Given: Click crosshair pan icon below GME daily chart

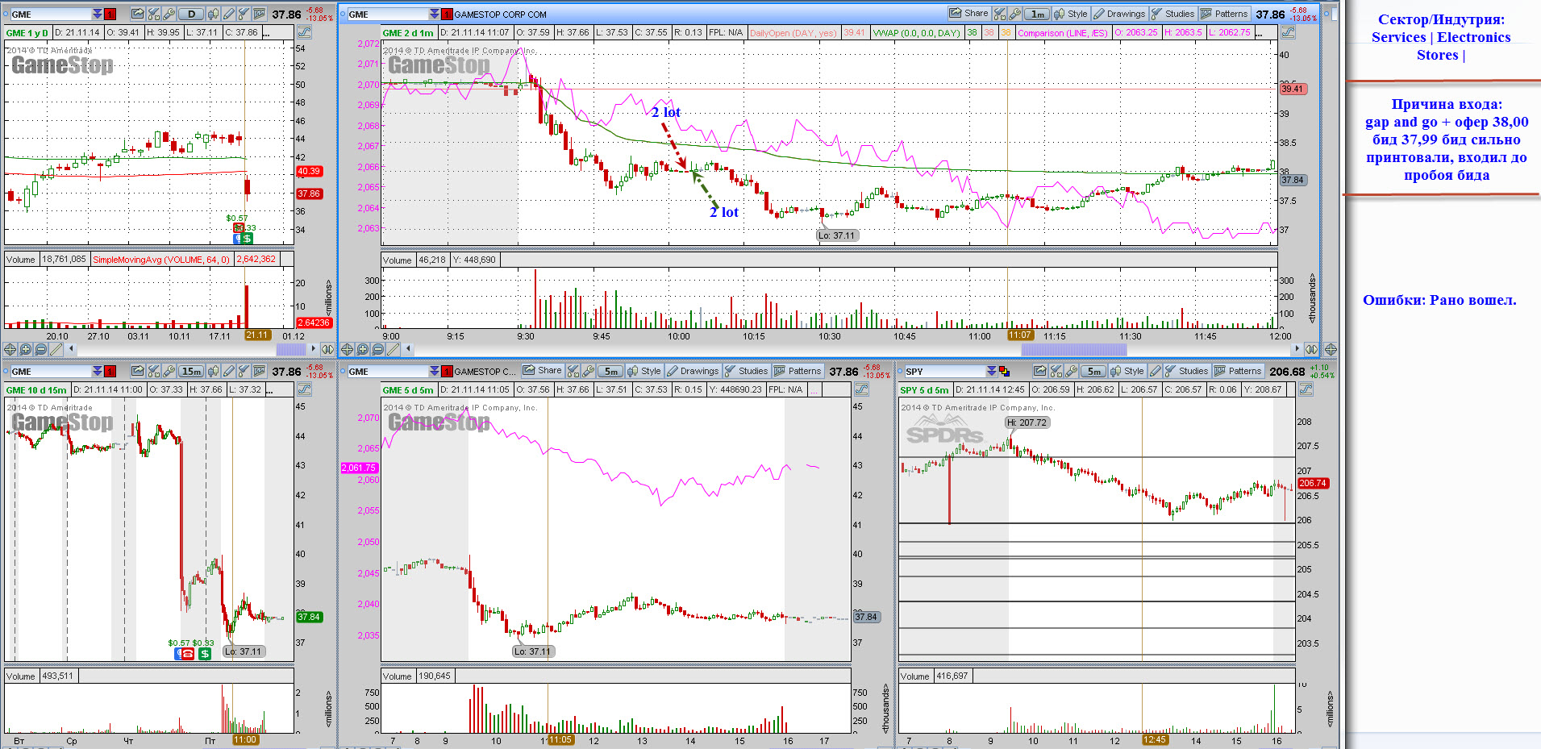Looking at the screenshot, I should point(10,349).
